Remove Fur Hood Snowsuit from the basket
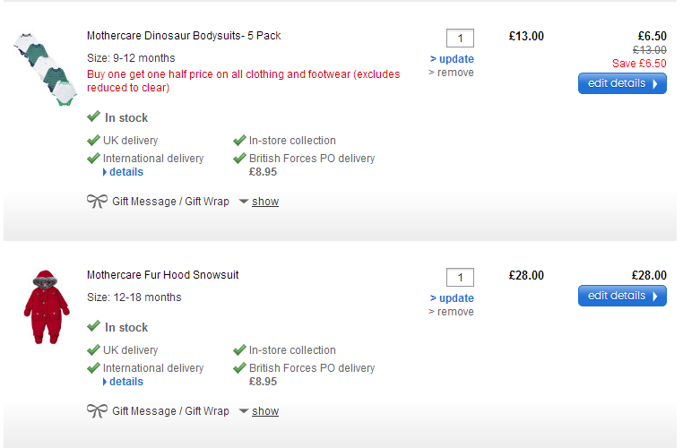The height and width of the screenshot is (448, 683). [452, 312]
